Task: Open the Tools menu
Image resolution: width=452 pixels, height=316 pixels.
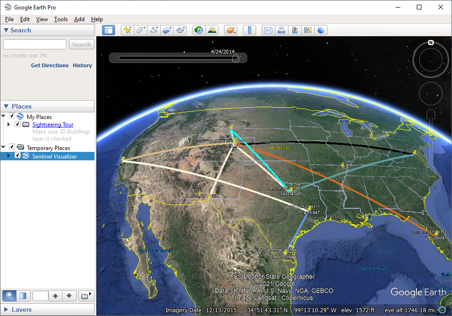Action: point(61,19)
